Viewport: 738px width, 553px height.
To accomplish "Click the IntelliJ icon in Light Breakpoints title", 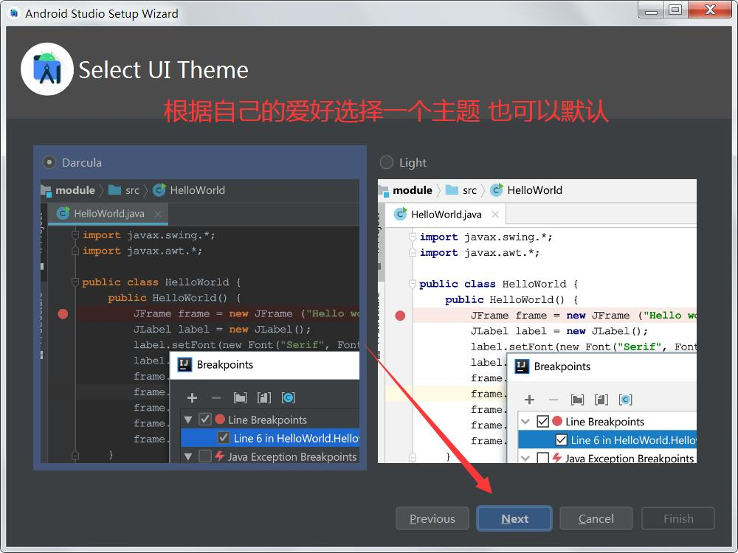I will pyautogui.click(x=522, y=366).
